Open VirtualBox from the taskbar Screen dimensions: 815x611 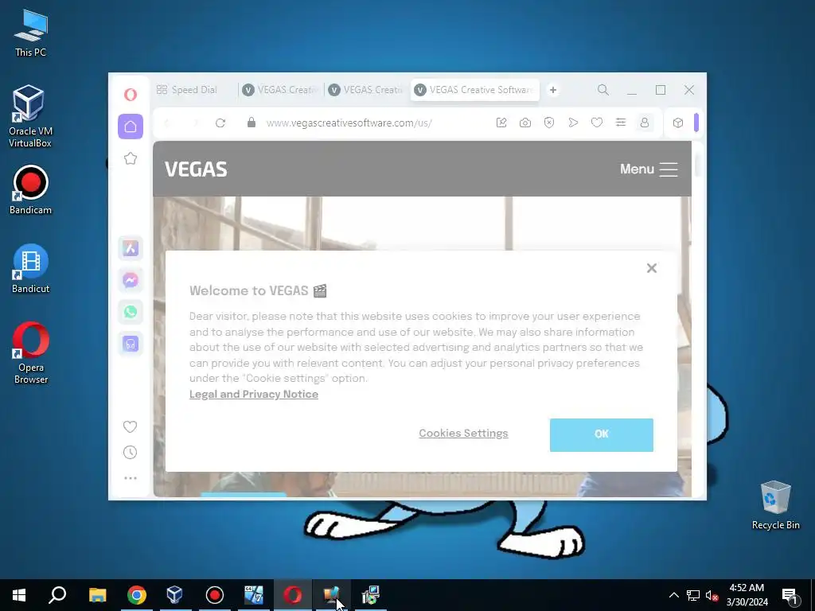click(x=175, y=595)
